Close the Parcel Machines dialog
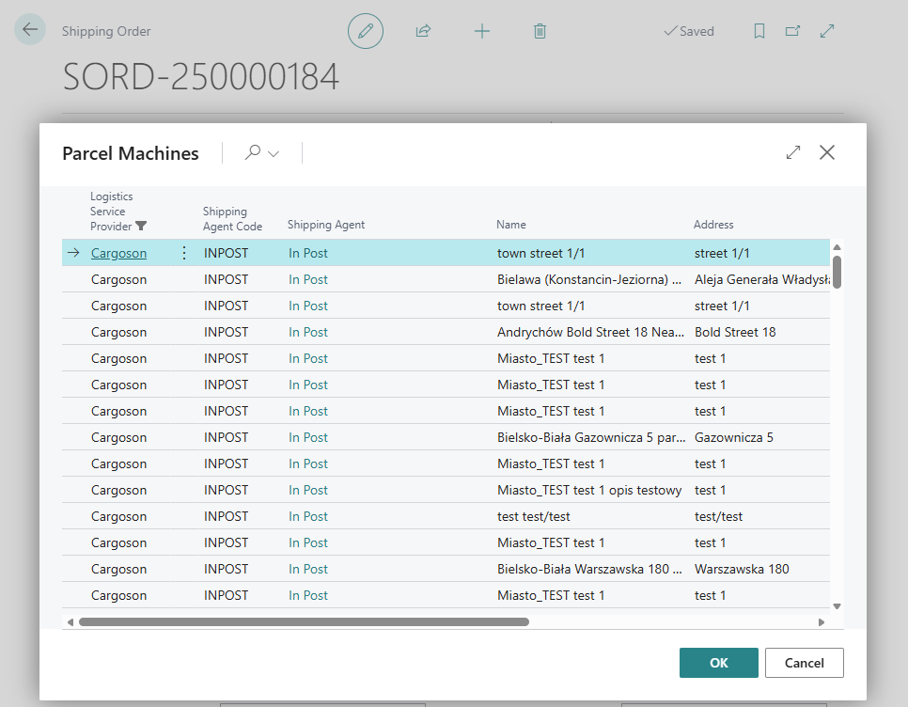The width and height of the screenshot is (908, 707). pyautogui.click(x=827, y=152)
